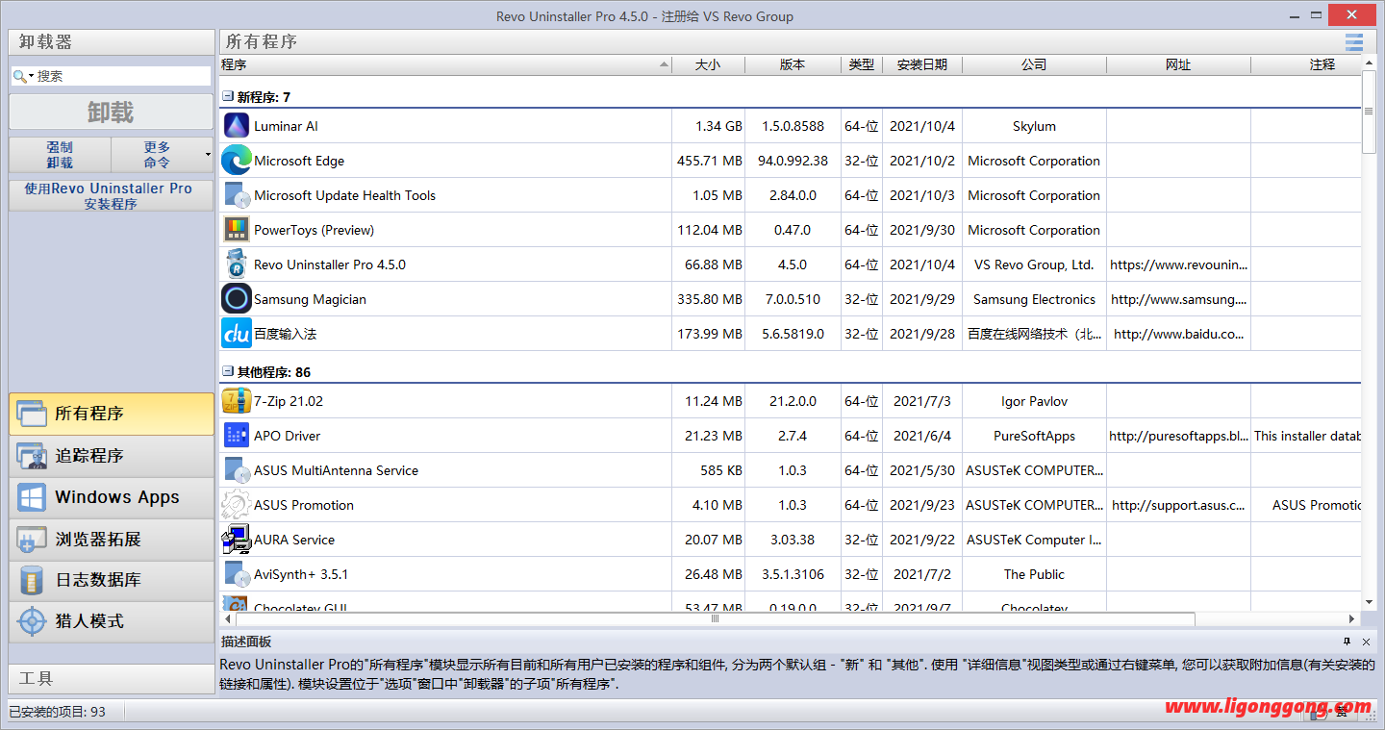Click the AviSynth+ 3.5.1 icon
The height and width of the screenshot is (730, 1385).
(x=236, y=574)
